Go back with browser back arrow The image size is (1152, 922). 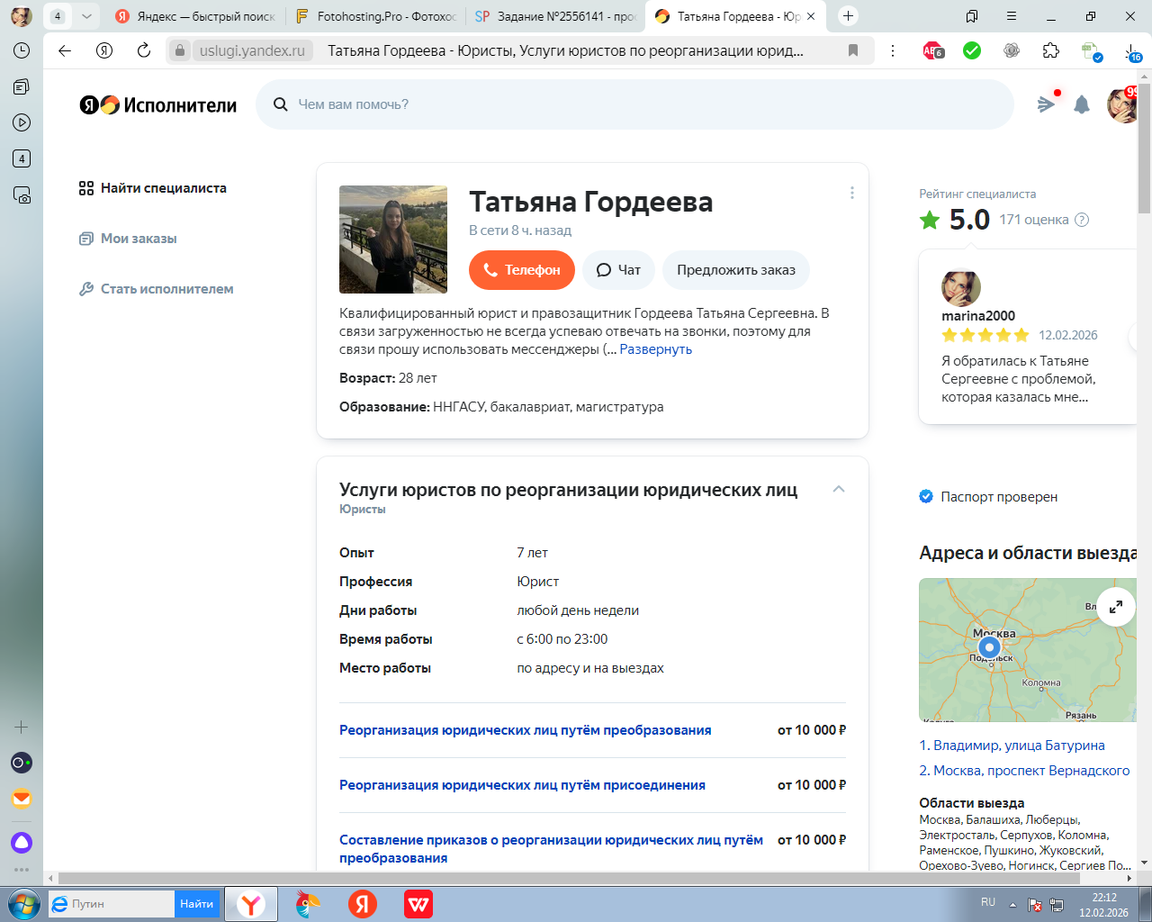(65, 50)
